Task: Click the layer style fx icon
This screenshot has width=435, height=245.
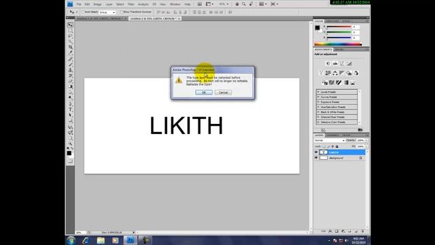Action: [330, 231]
